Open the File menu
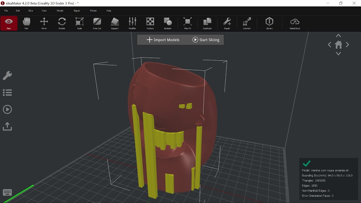The width and height of the screenshot is (361, 203). (6, 11)
